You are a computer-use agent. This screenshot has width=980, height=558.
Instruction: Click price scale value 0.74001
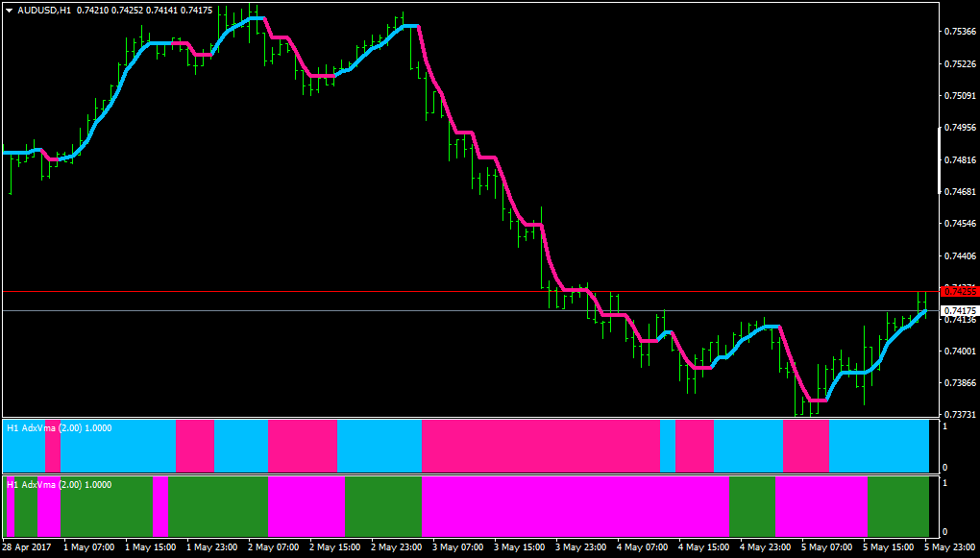(961, 352)
